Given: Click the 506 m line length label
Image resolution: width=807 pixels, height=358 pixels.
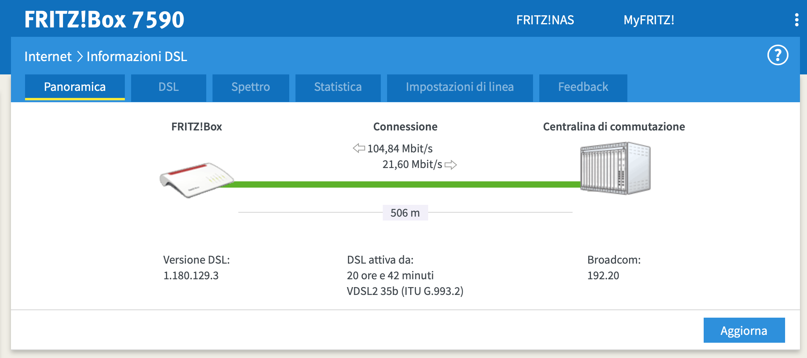Looking at the screenshot, I should (405, 213).
